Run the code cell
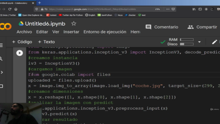 click(x=20, y=53)
